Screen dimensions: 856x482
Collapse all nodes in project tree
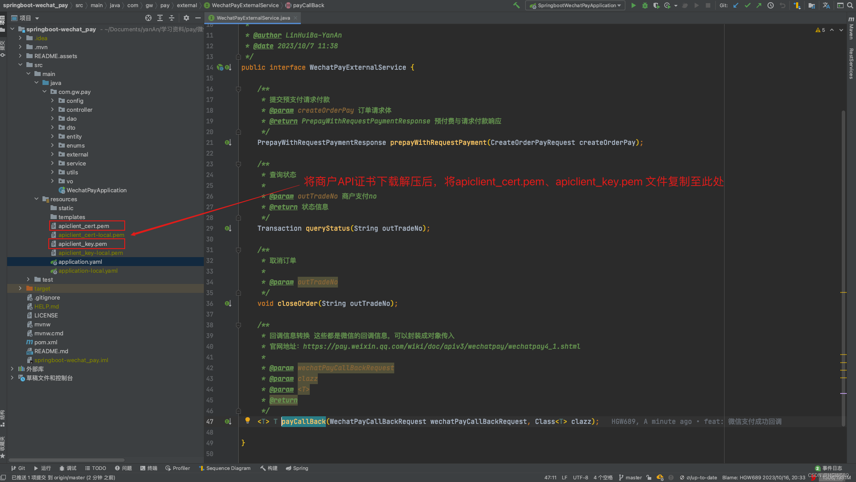click(172, 18)
